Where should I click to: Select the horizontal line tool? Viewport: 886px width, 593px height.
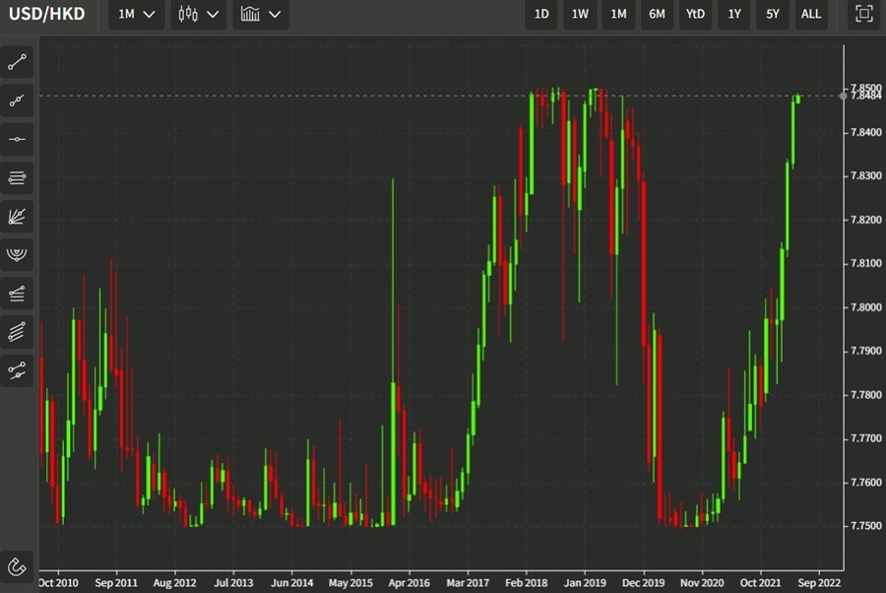pyautogui.click(x=17, y=139)
